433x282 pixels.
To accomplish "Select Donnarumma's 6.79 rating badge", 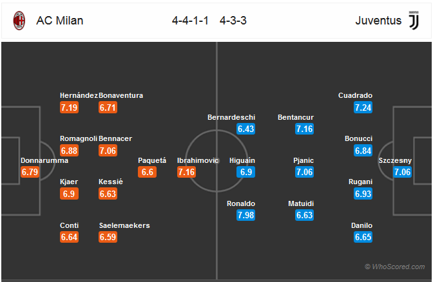I will [x=30, y=172].
